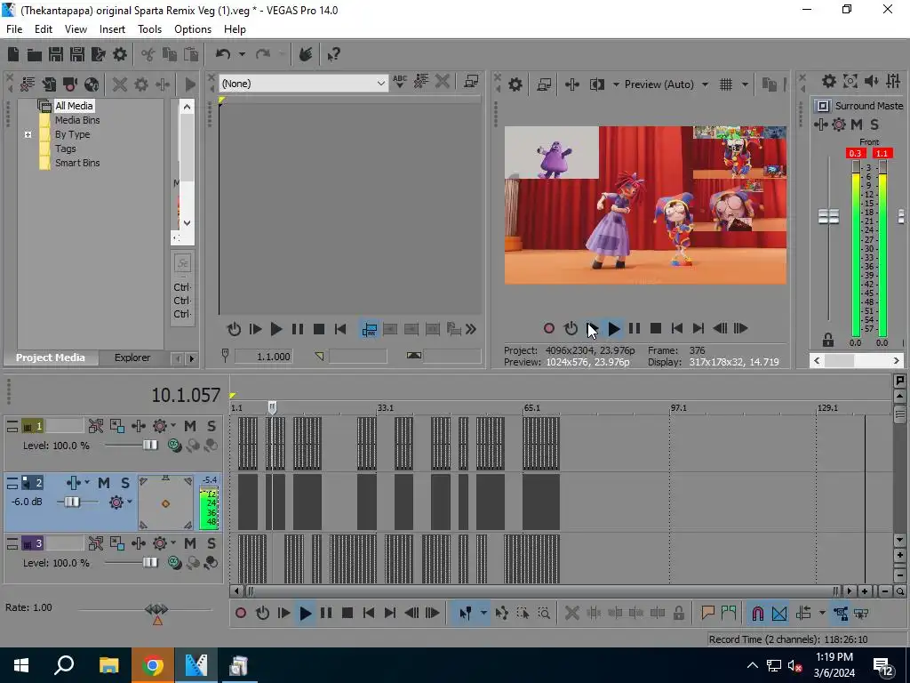This screenshot has height=683, width=910.
Task: Select the Envelope Edit tool in timeline toolbar
Action: [x=502, y=613]
